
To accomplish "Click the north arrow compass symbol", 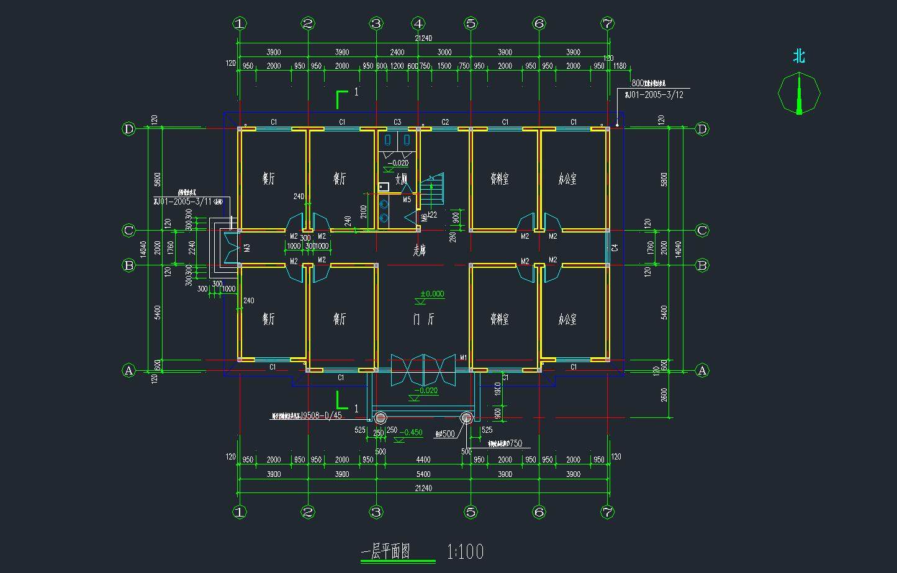I will [799, 93].
